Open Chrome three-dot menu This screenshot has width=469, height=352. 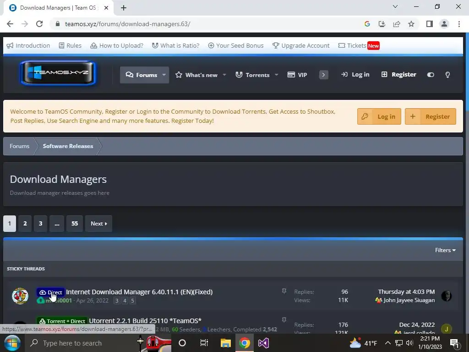pos(459,24)
